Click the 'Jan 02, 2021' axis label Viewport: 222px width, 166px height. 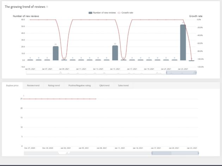[x=66, y=148]
